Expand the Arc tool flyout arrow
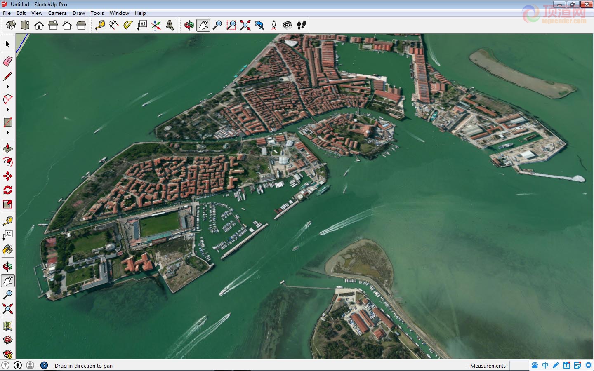This screenshot has width=594, height=371. [x=8, y=110]
